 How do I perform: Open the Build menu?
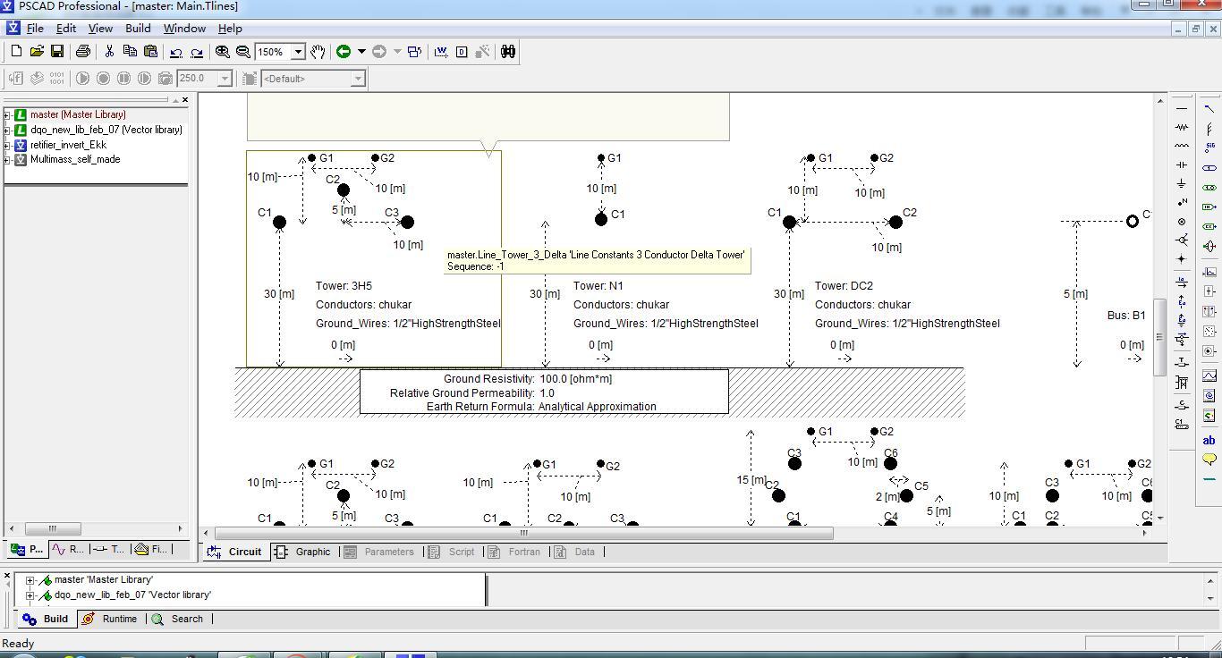(x=138, y=29)
